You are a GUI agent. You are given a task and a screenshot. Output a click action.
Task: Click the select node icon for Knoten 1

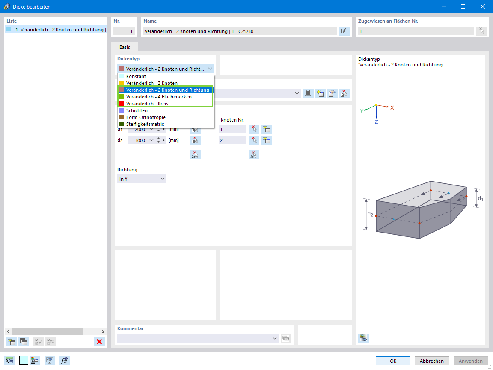tap(254, 129)
